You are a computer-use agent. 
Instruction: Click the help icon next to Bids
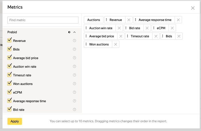(x=74, y=49)
